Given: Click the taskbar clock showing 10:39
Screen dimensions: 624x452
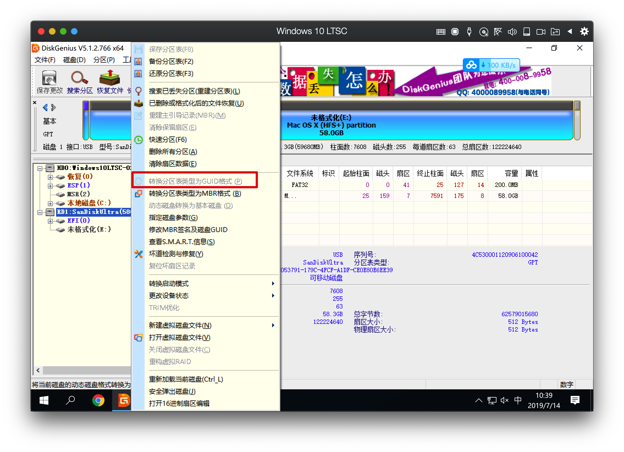Looking at the screenshot, I should 544,400.
